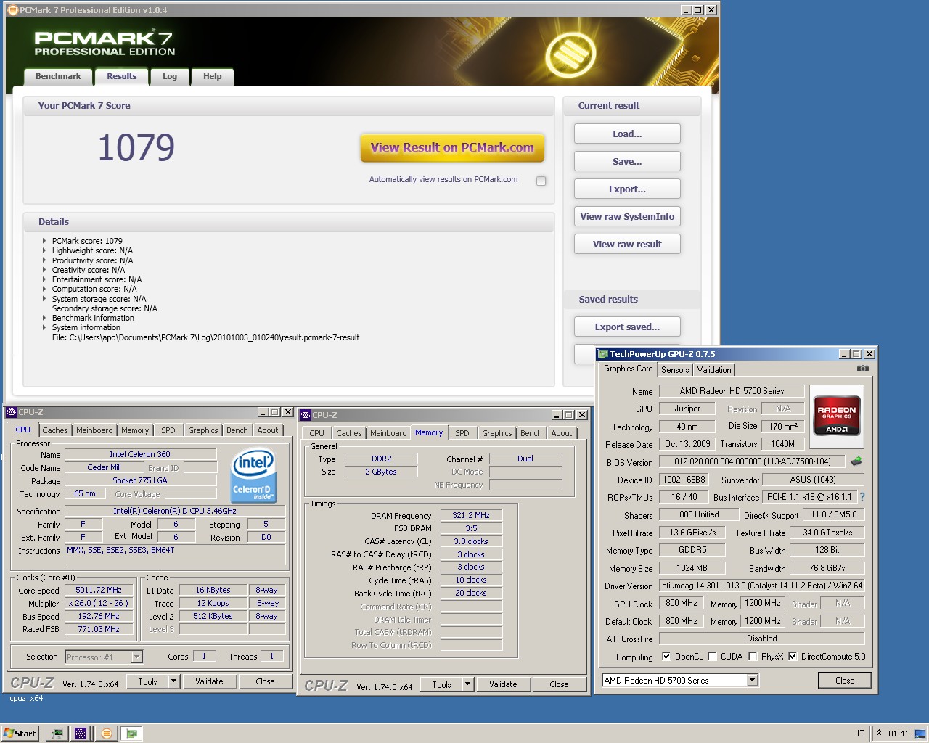Open the Caches tab in left CPU-Z
Viewport: 929px width, 743px height.
click(x=54, y=430)
